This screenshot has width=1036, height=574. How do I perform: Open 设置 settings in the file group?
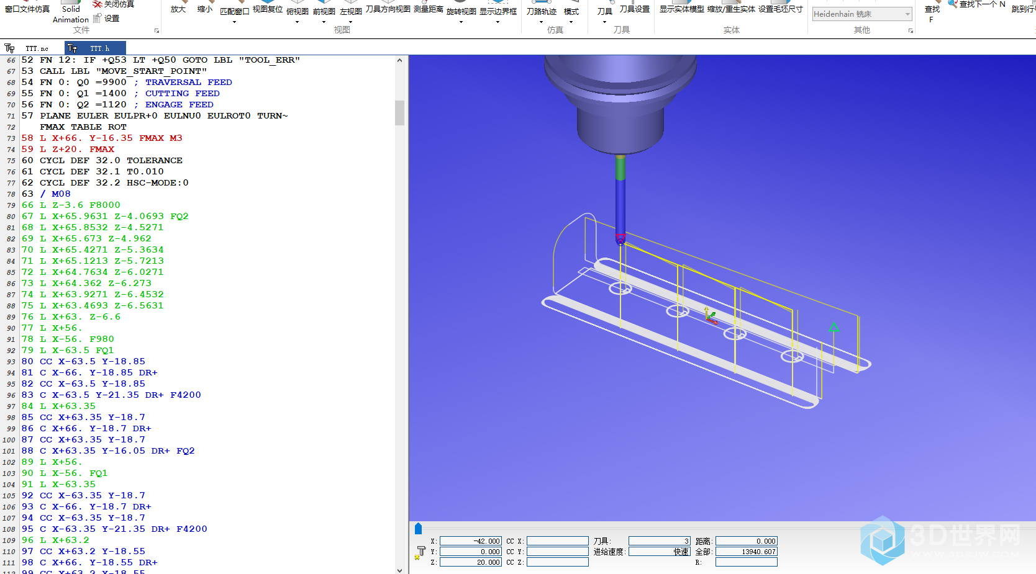pyautogui.click(x=106, y=18)
